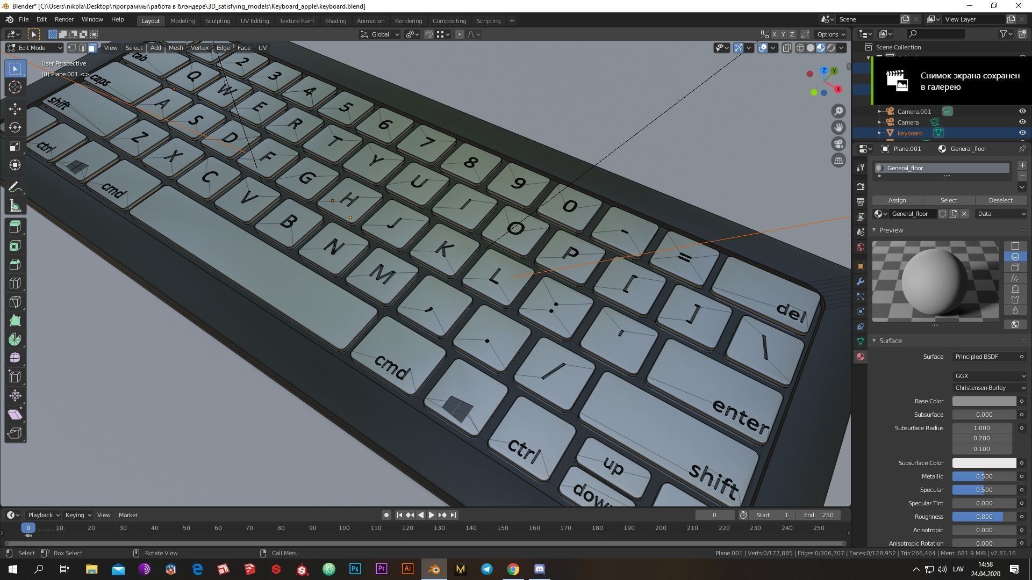Open the Vertex menu
Screen dimensions: 1032x580
[x=199, y=48]
